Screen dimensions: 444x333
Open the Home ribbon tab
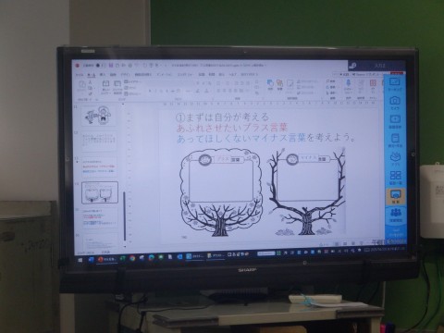click(91, 75)
